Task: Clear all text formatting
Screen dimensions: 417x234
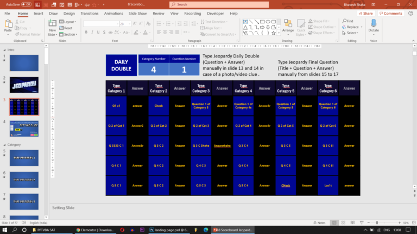Action: (148, 24)
